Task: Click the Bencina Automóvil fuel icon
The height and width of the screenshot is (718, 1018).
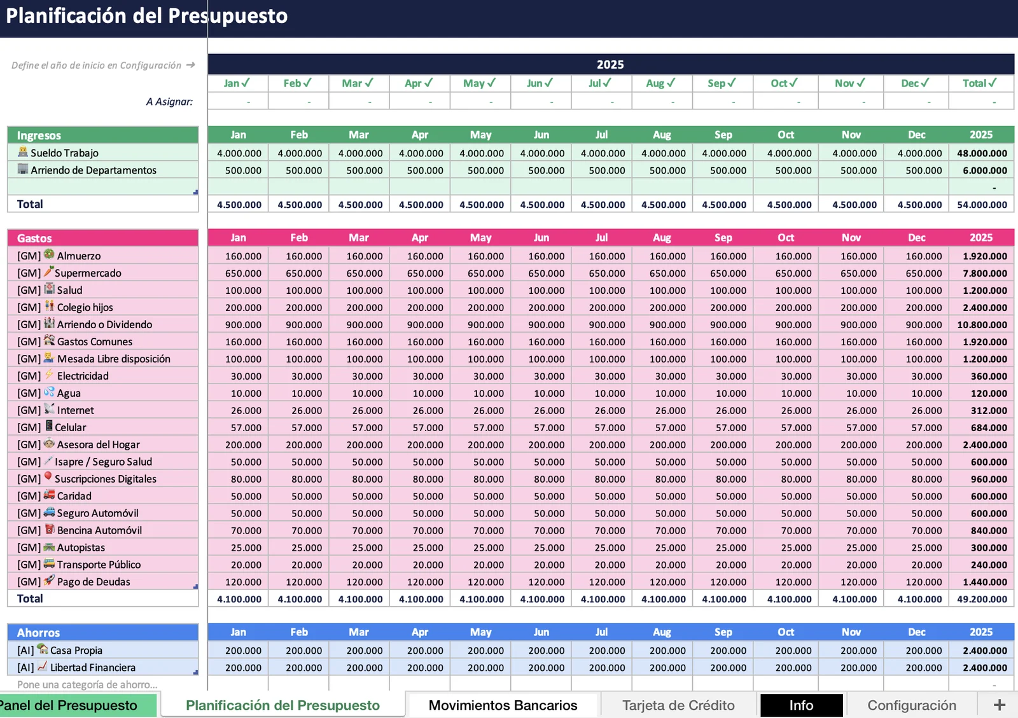Action: [49, 529]
